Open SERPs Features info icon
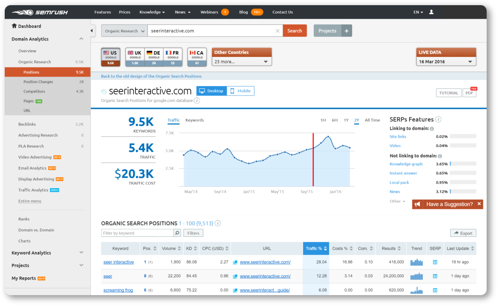Viewport: 497px width, 305px height. [438, 119]
